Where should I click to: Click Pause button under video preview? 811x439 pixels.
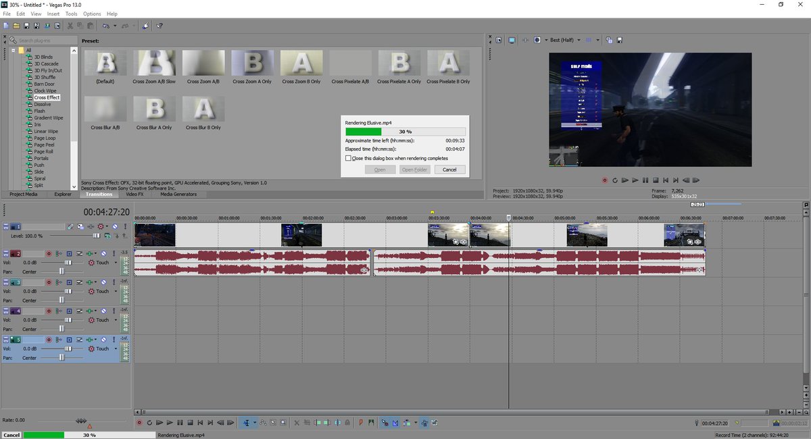[645, 180]
